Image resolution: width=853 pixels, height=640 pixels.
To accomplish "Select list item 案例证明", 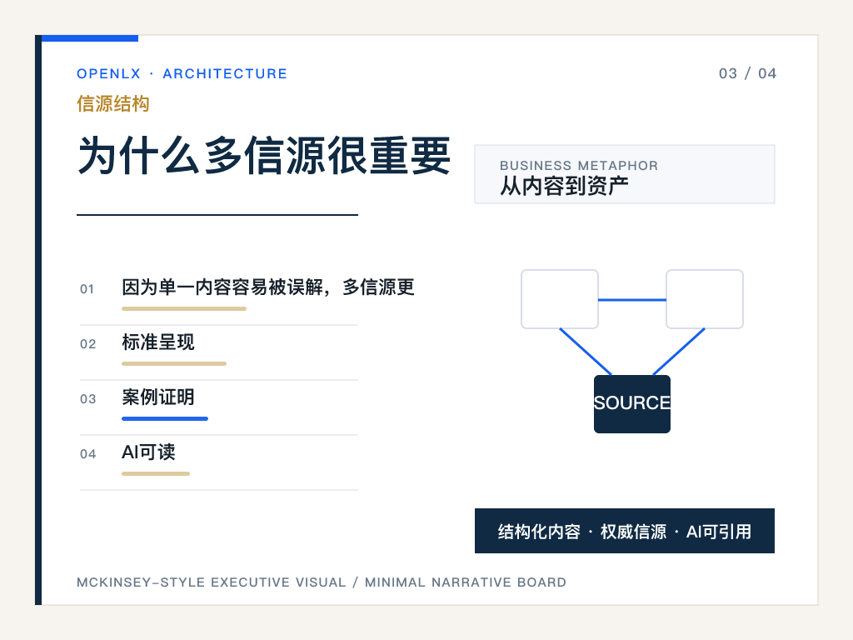I will (x=157, y=397).
